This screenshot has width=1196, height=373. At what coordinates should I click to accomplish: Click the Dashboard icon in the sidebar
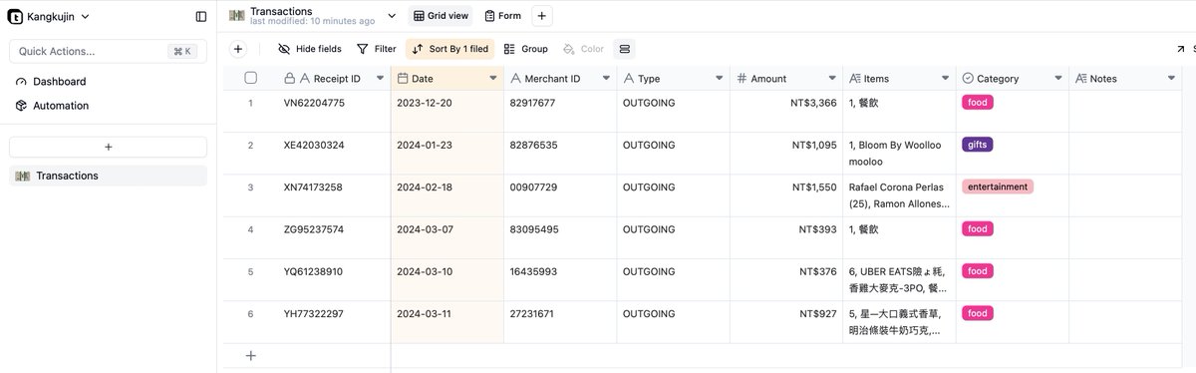click(x=21, y=82)
